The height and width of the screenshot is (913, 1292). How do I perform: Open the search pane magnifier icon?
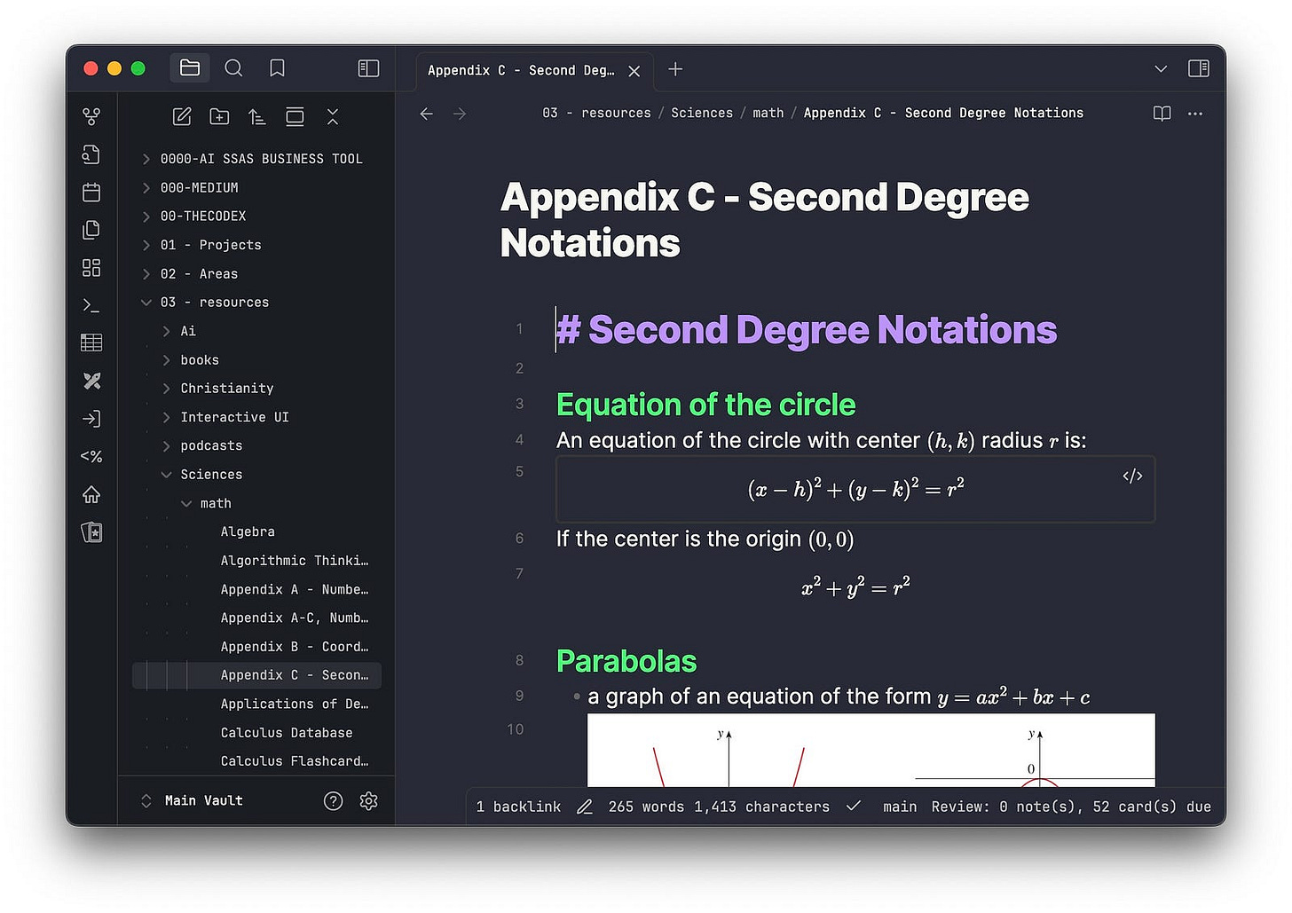point(233,68)
